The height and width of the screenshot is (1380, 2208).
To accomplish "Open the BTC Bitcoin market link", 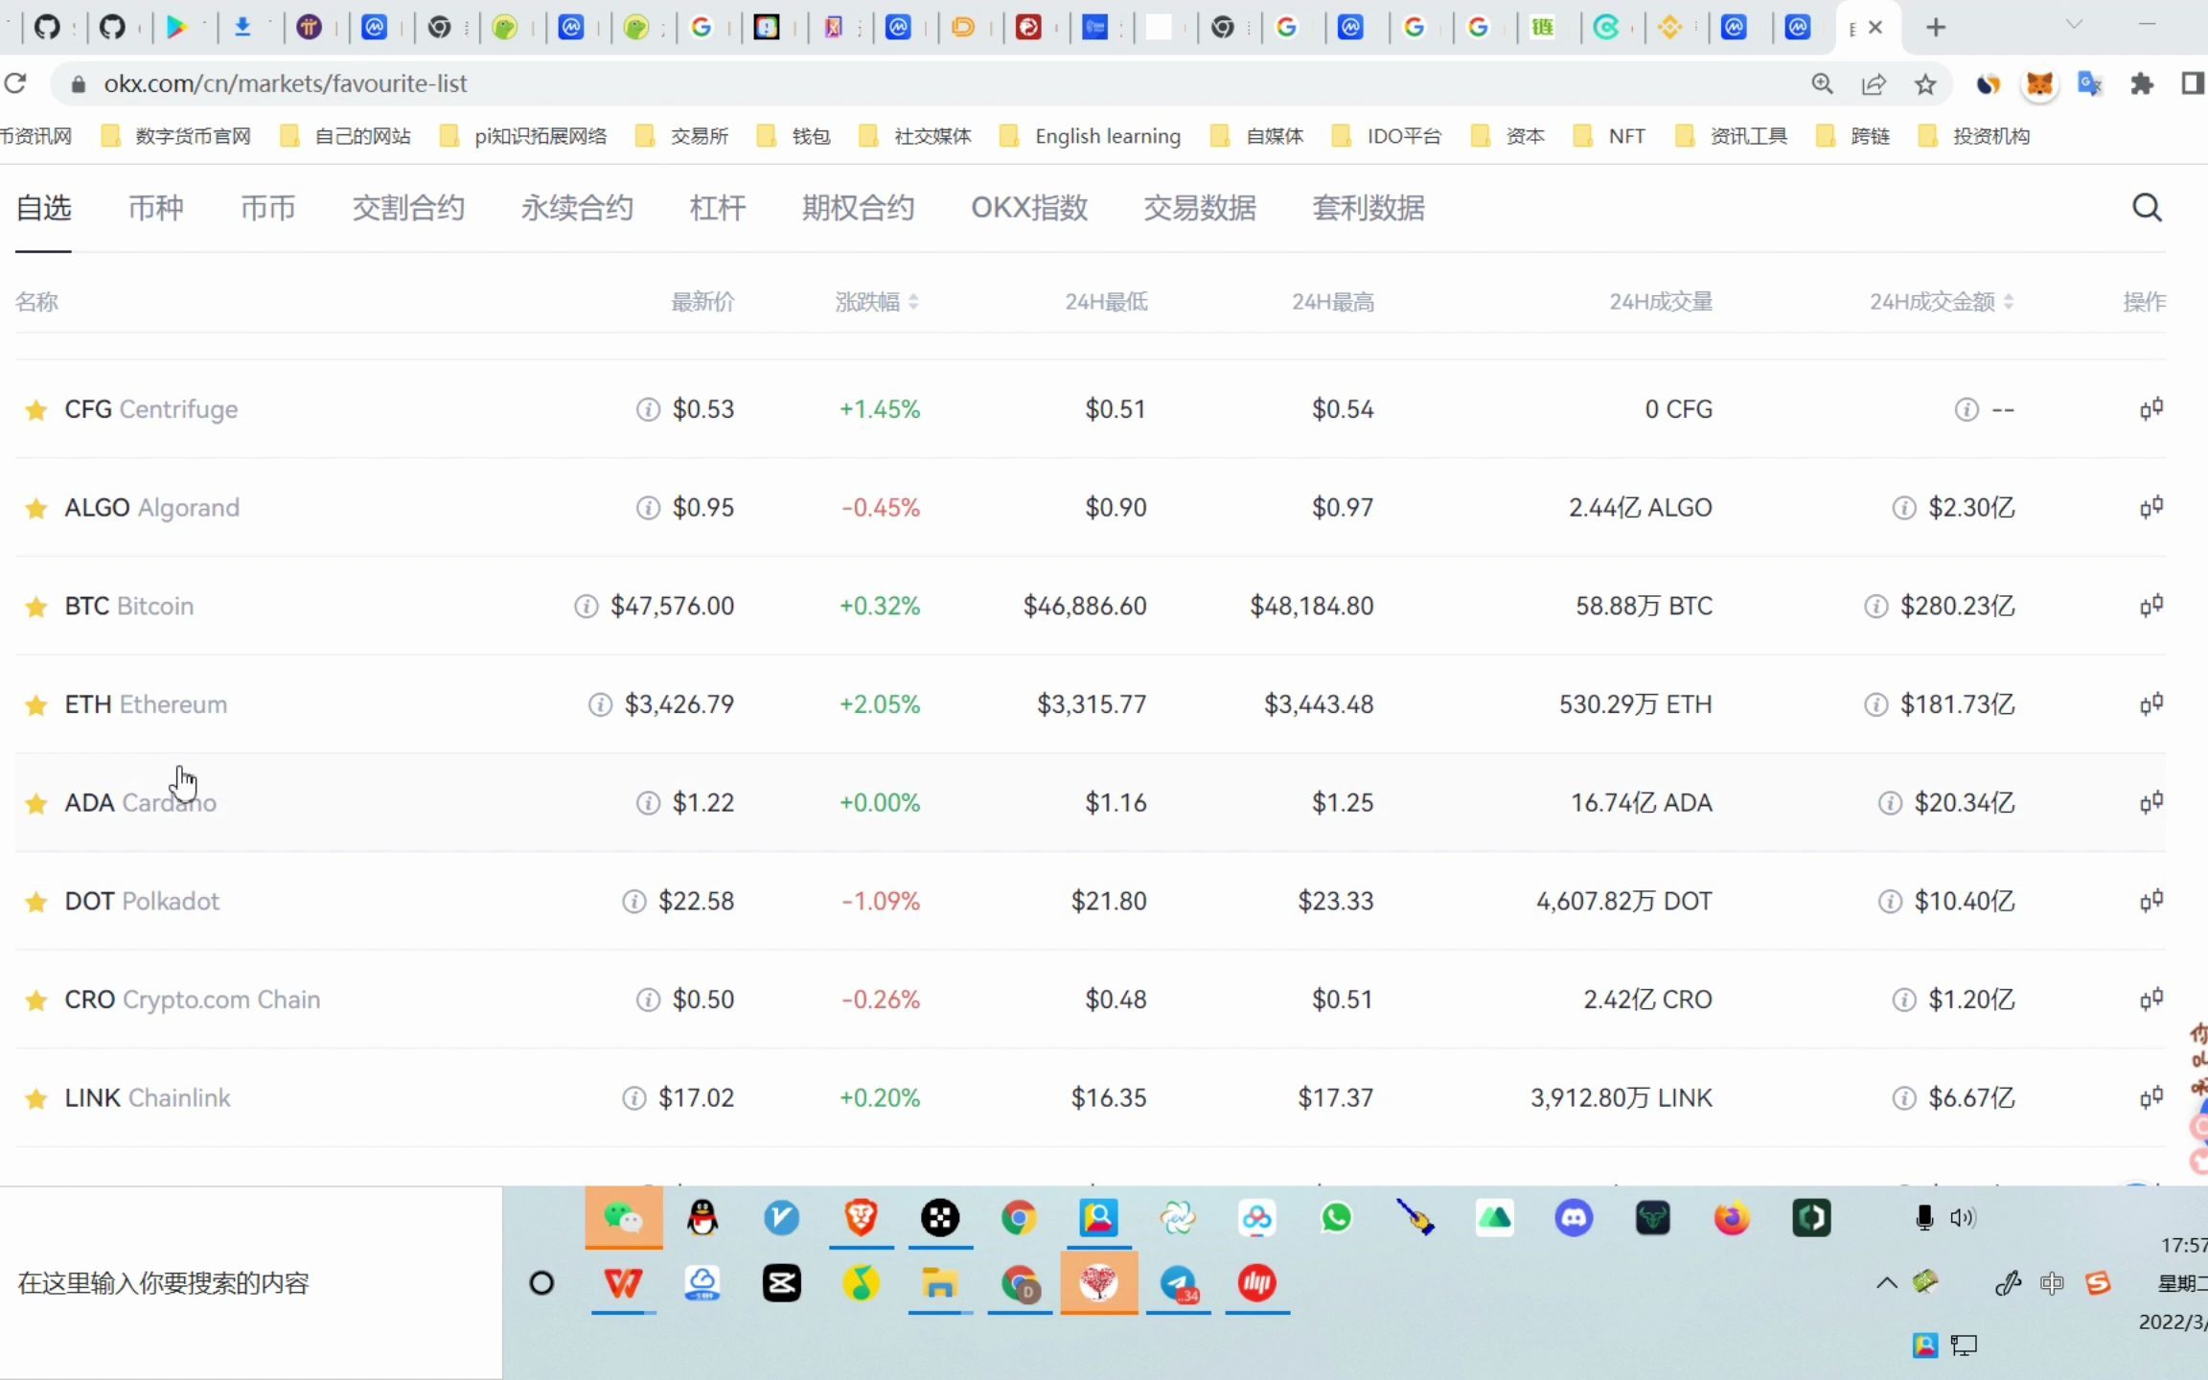I will pos(129,607).
